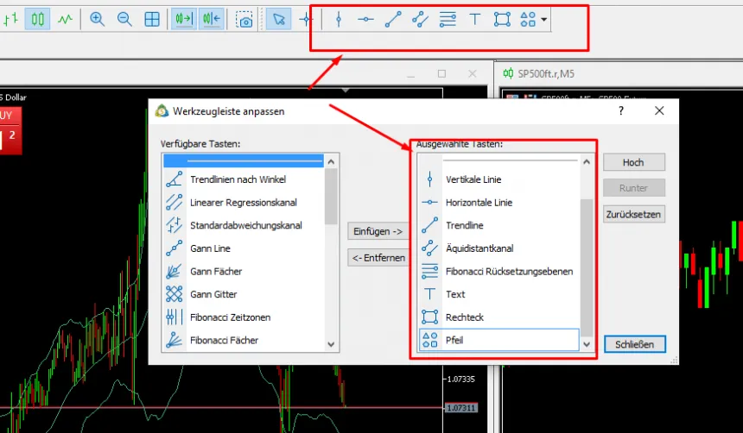
Task: Switch chart to candlestick mode
Action: (x=37, y=19)
